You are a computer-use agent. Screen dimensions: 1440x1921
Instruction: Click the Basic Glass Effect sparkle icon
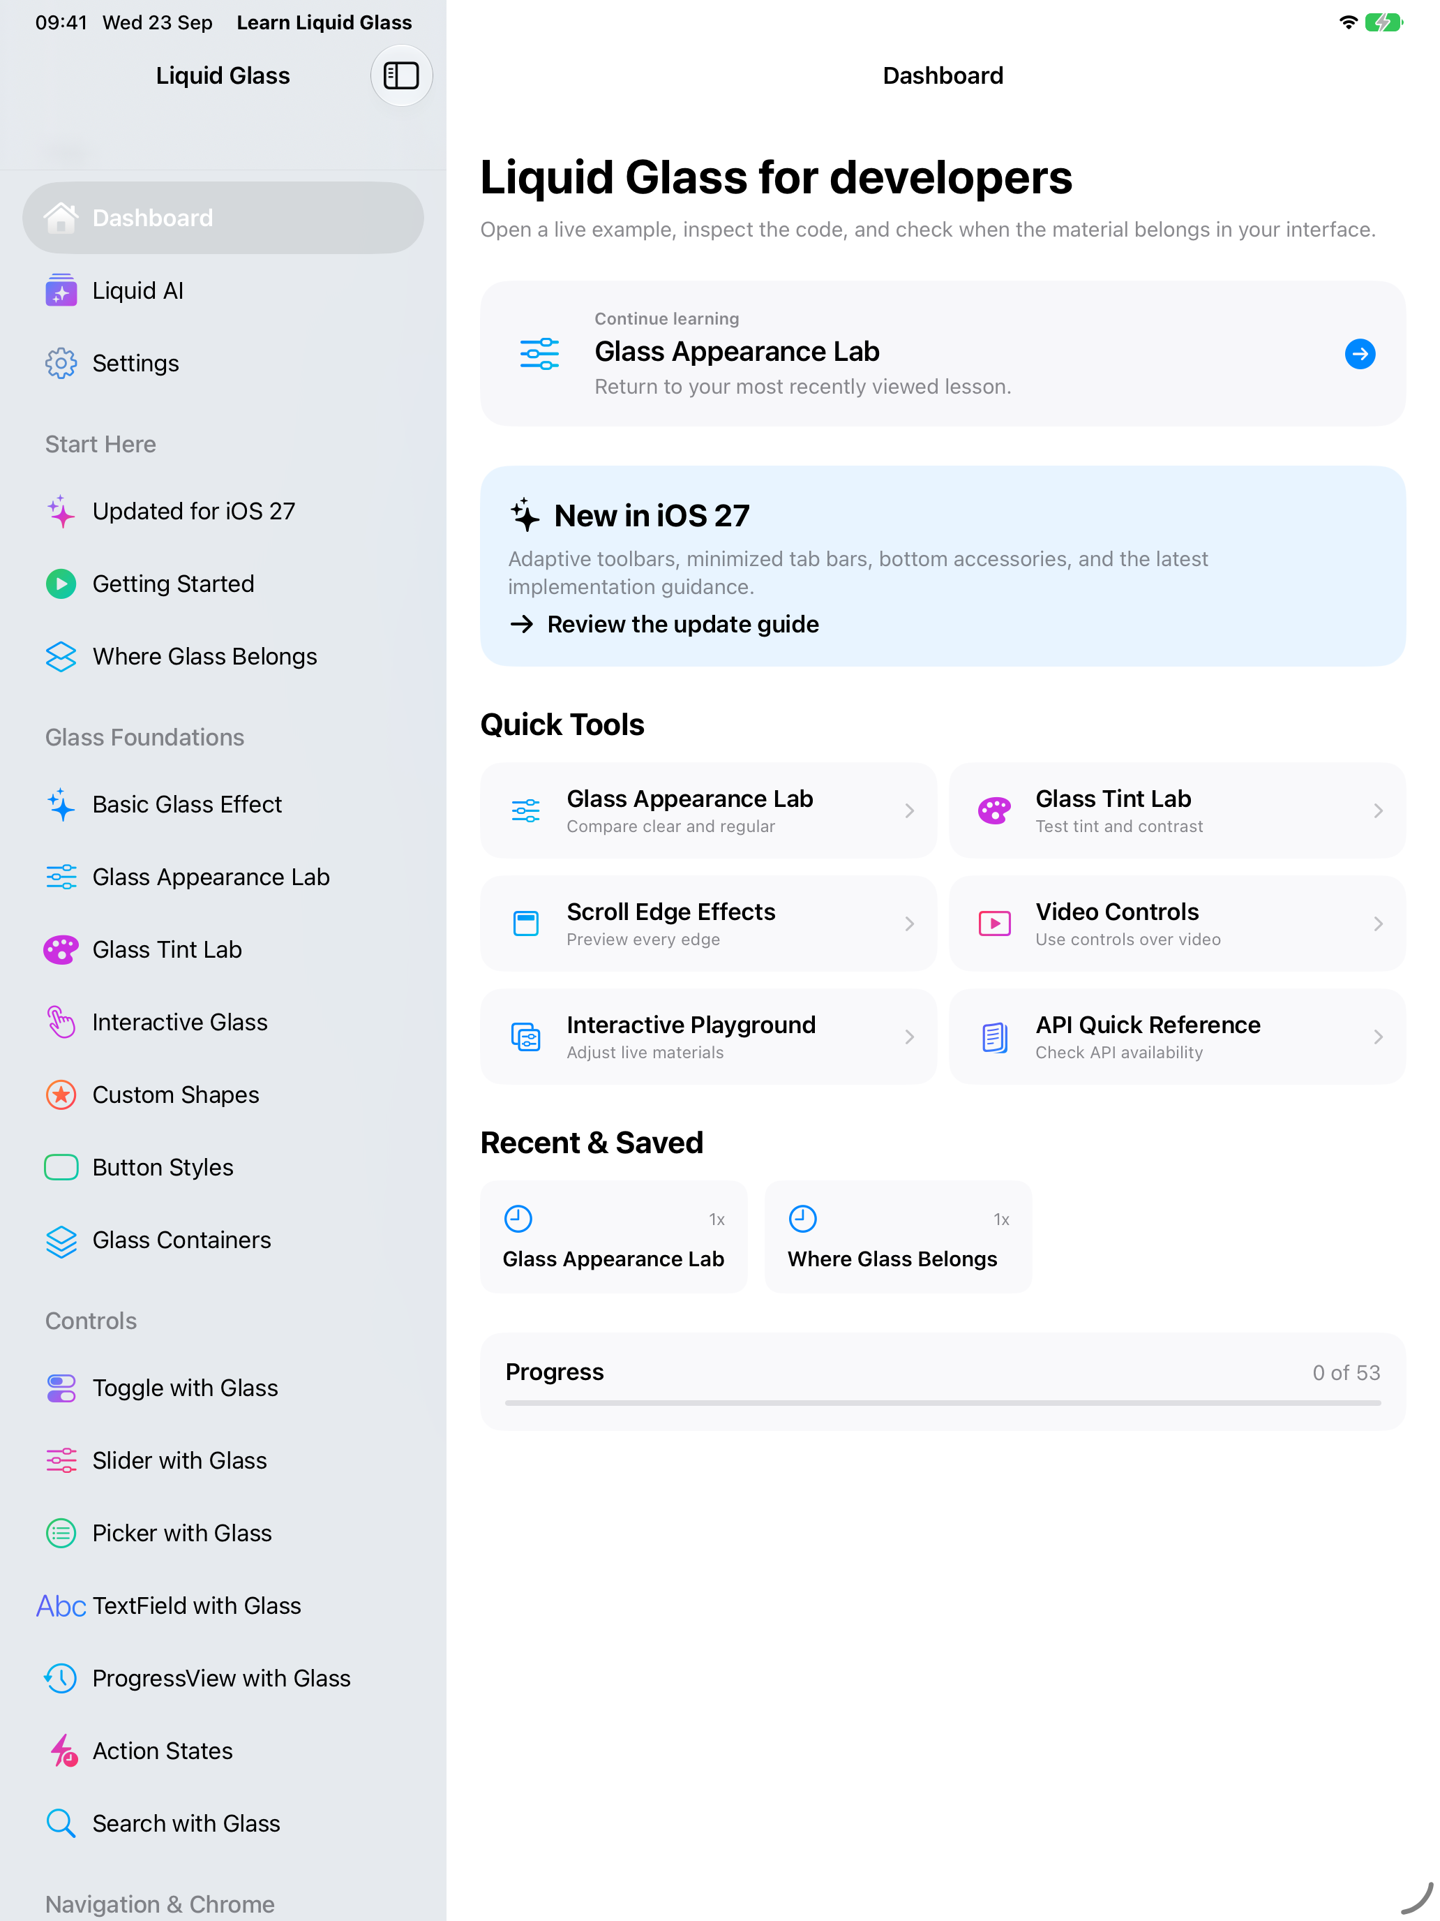[61, 804]
